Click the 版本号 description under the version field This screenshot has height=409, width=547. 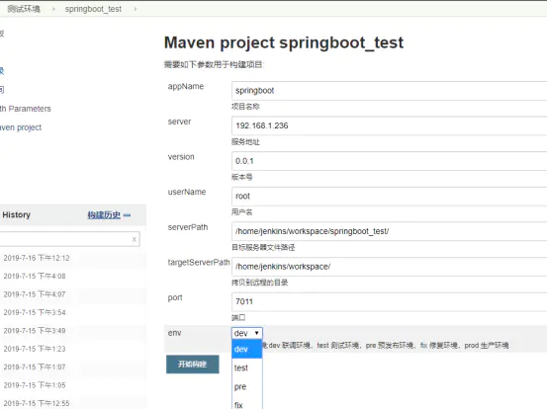click(x=242, y=177)
